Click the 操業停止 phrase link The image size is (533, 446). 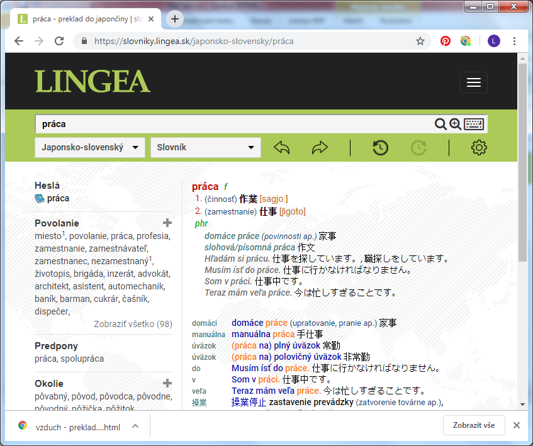pyautogui.click(x=249, y=403)
